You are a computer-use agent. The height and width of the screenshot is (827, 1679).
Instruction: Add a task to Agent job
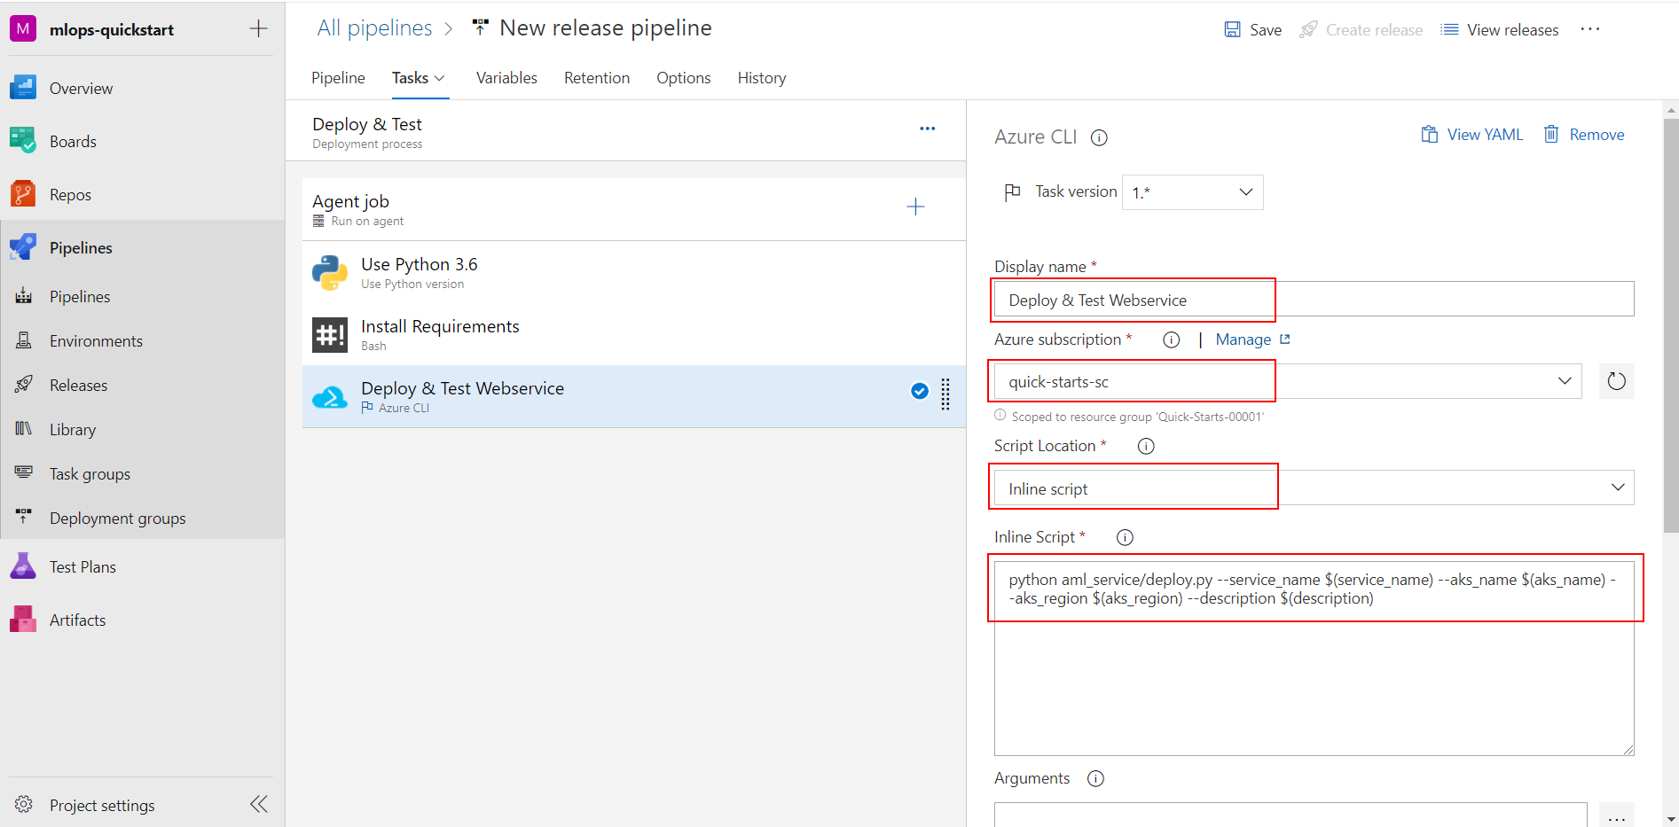pyautogui.click(x=915, y=207)
